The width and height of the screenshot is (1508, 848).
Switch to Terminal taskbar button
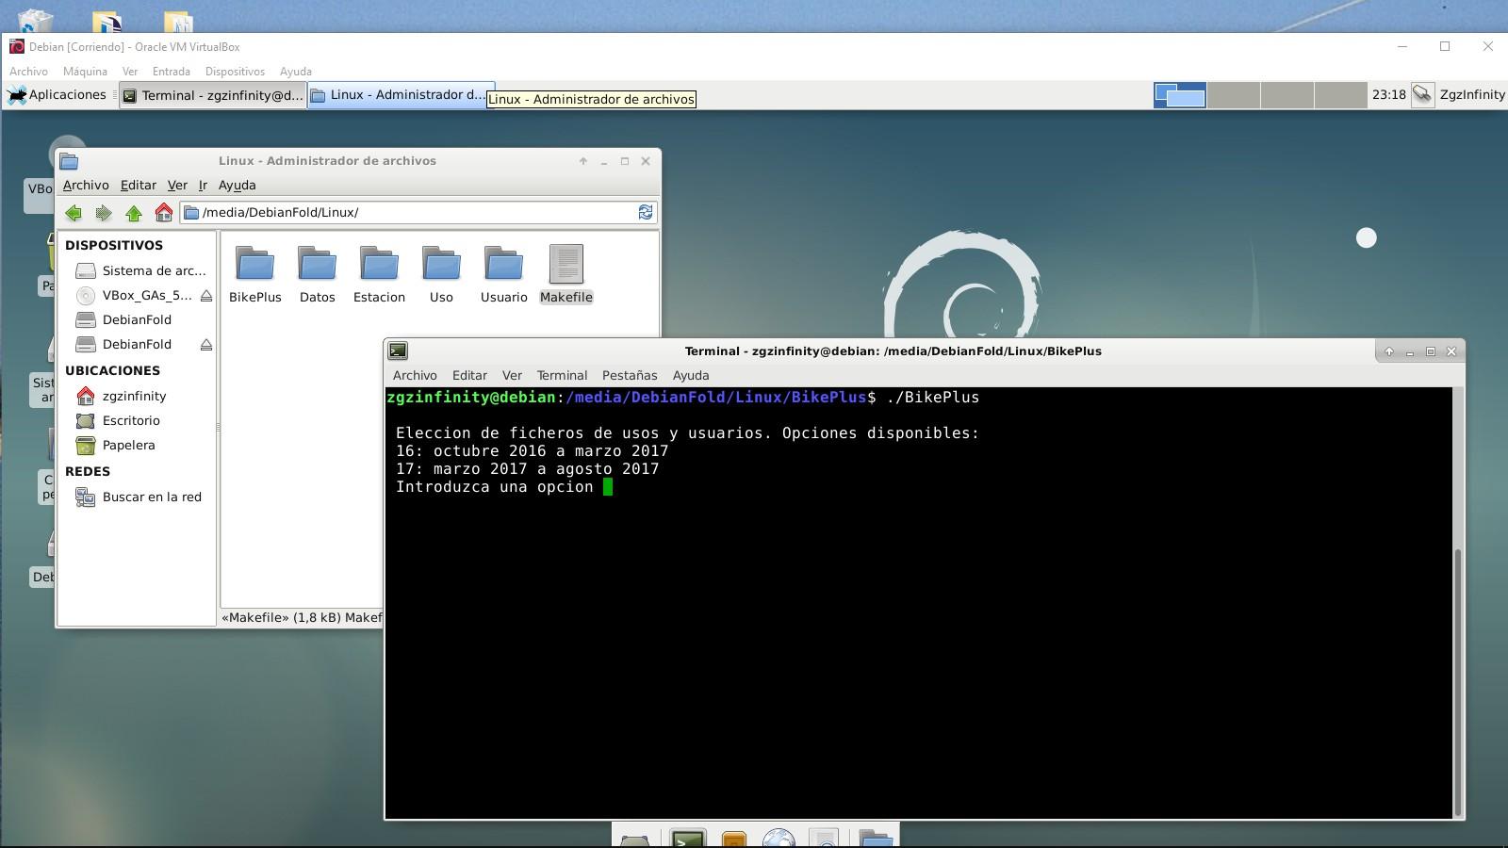pyautogui.click(x=213, y=95)
